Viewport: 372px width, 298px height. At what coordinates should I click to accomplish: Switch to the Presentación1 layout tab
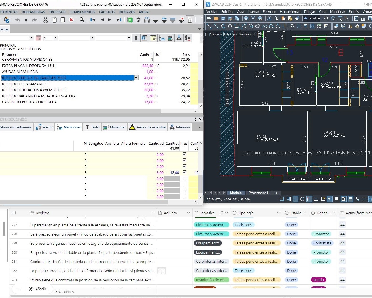[x=258, y=193]
